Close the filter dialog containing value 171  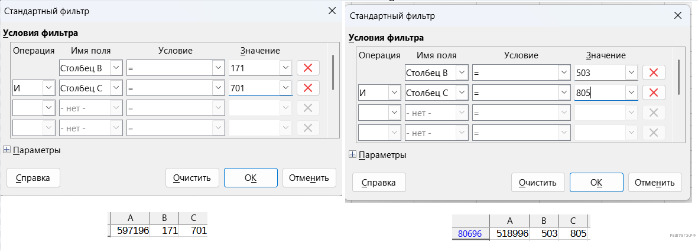pos(331,11)
